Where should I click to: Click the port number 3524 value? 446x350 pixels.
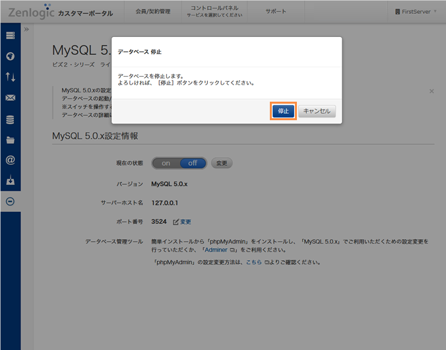click(159, 222)
